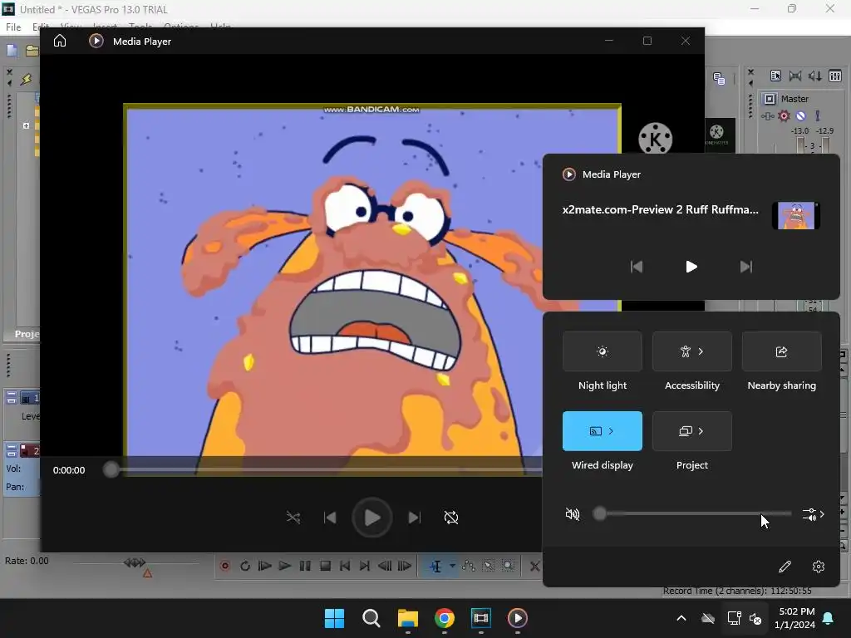Image resolution: width=851 pixels, height=638 pixels.
Task: Click the Media Player seek bar handle
Action: (111, 469)
